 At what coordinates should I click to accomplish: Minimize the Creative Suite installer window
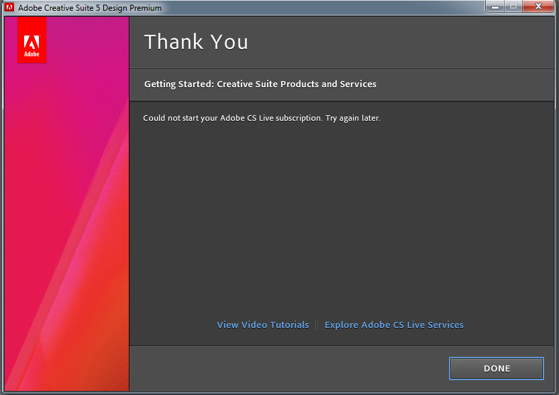pos(495,7)
